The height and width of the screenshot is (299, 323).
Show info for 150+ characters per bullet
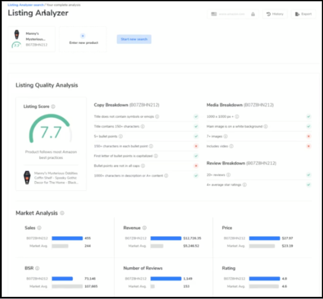point(151,146)
